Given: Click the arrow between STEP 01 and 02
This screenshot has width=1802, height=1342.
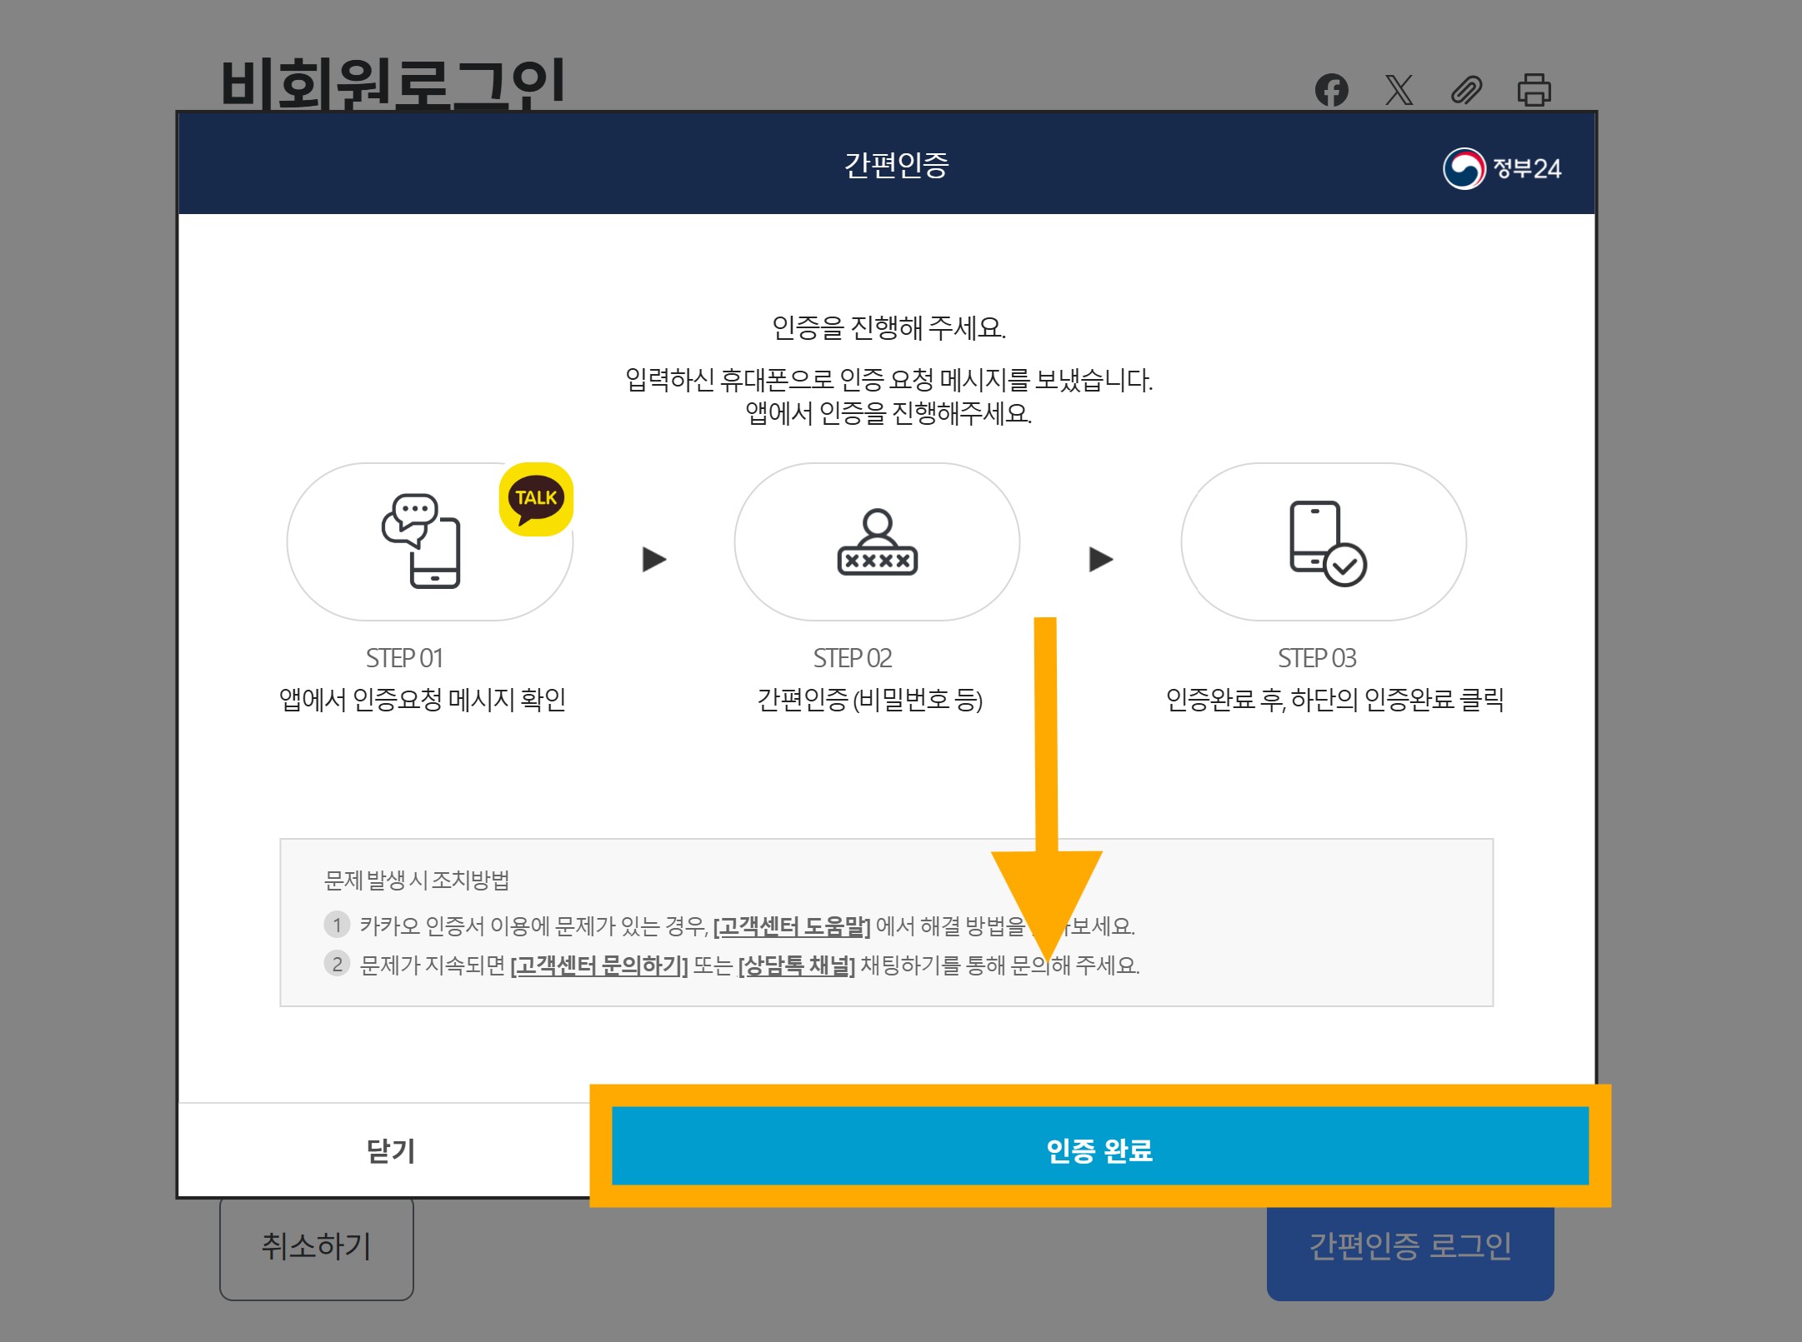Looking at the screenshot, I should [654, 559].
